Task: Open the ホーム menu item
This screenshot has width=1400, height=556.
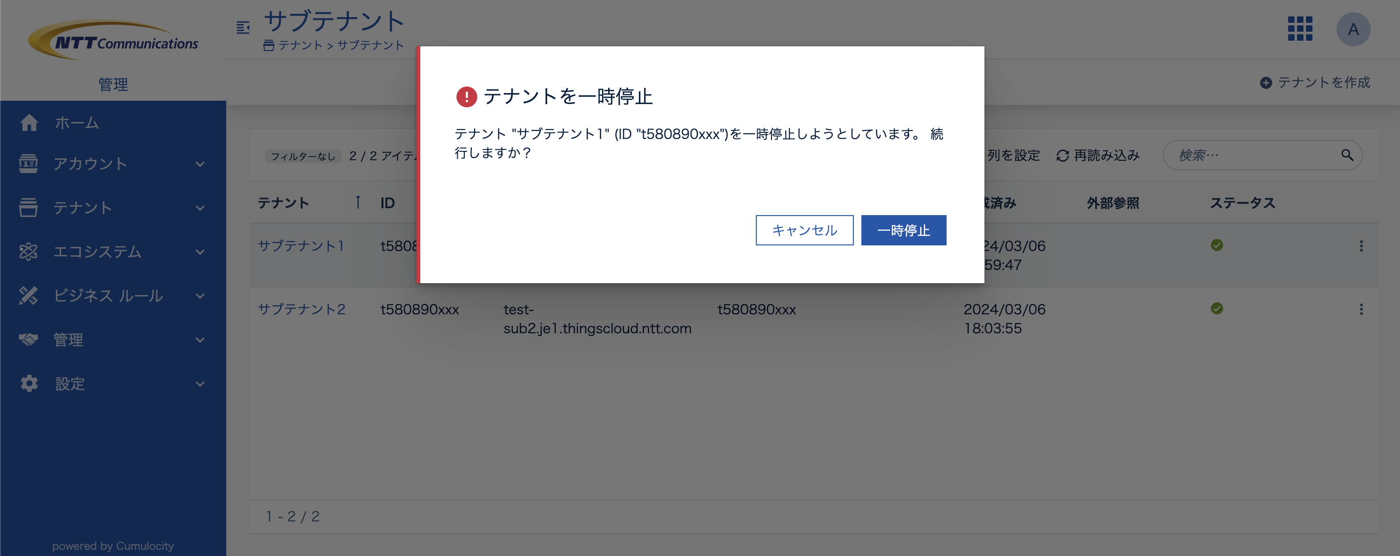Action: (x=113, y=123)
